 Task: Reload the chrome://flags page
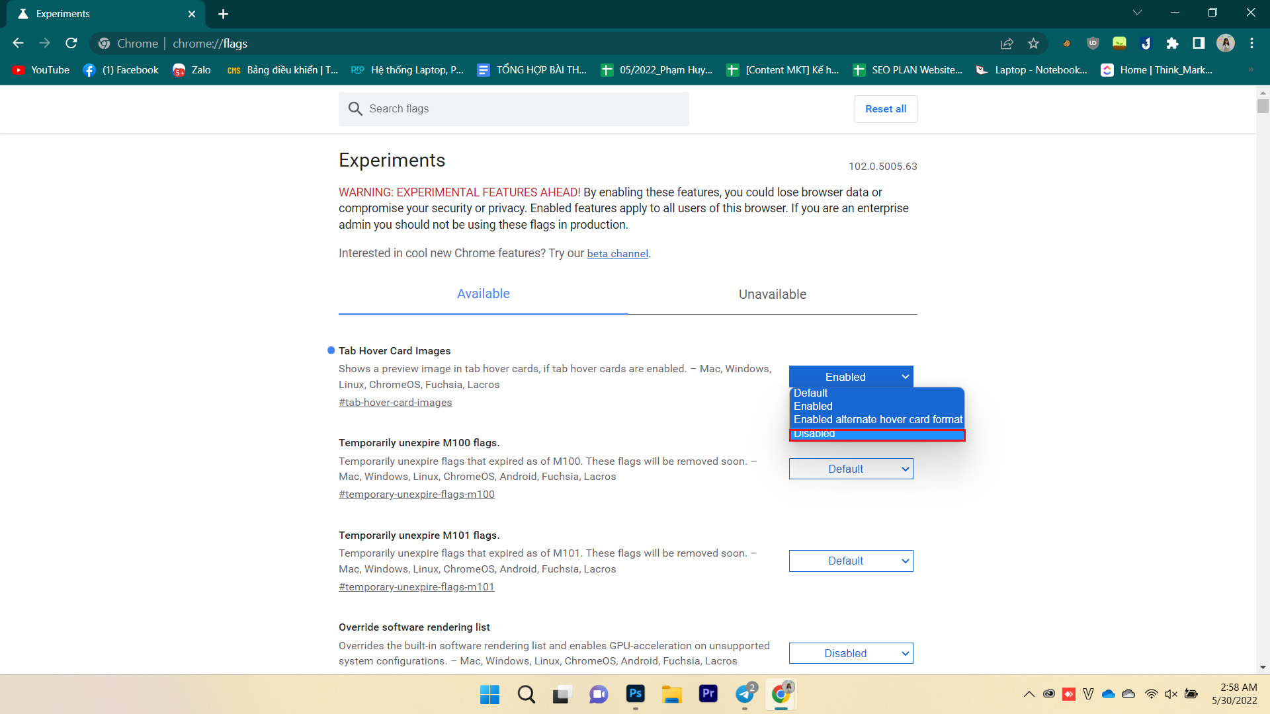[71, 43]
